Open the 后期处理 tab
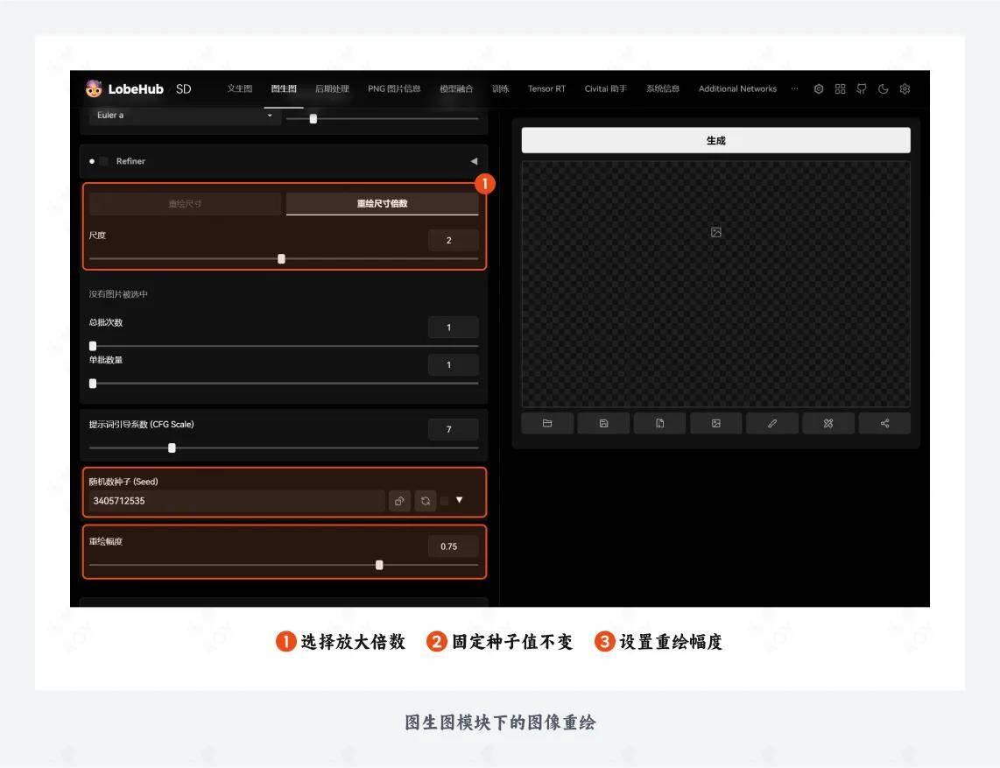Image resolution: width=1000 pixels, height=768 pixels. click(x=332, y=88)
